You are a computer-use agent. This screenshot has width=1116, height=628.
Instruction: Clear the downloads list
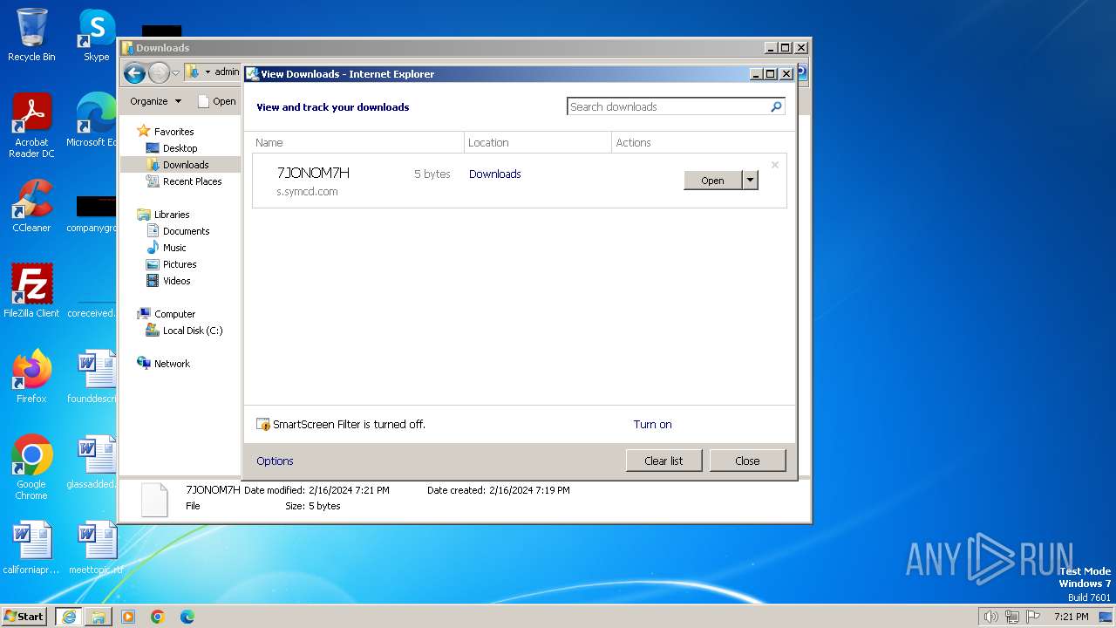tap(663, 461)
